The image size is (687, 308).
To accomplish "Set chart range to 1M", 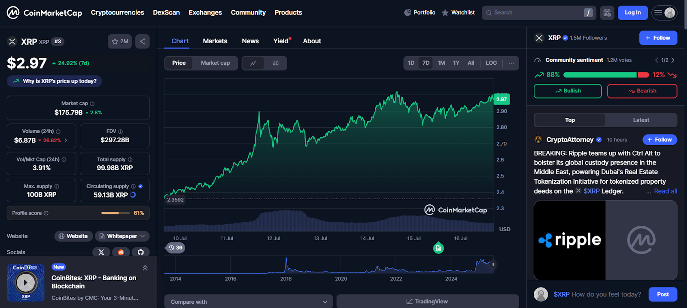I will [441, 63].
